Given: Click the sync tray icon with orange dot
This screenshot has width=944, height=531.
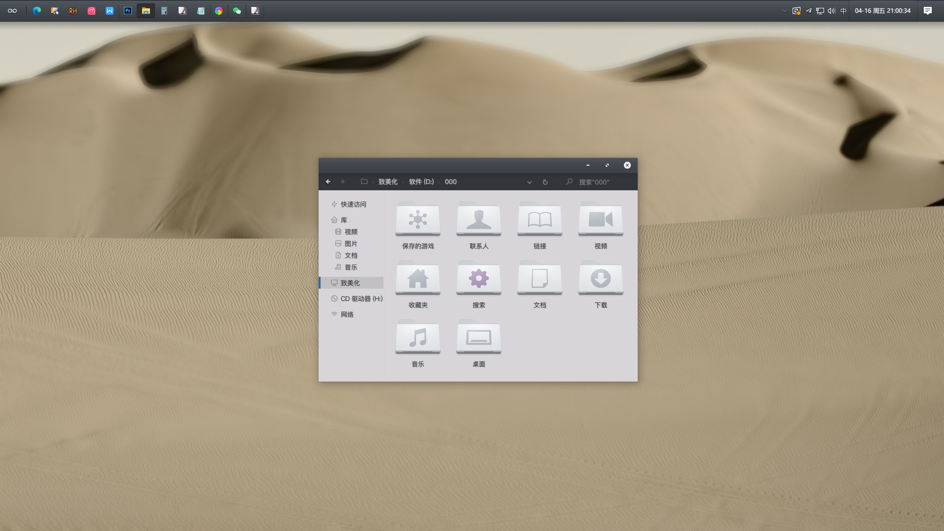Looking at the screenshot, I should point(796,11).
